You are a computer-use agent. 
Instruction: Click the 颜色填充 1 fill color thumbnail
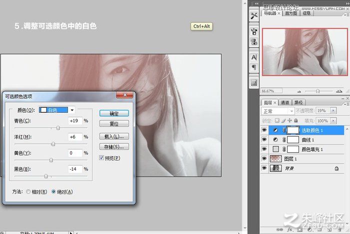(275, 149)
